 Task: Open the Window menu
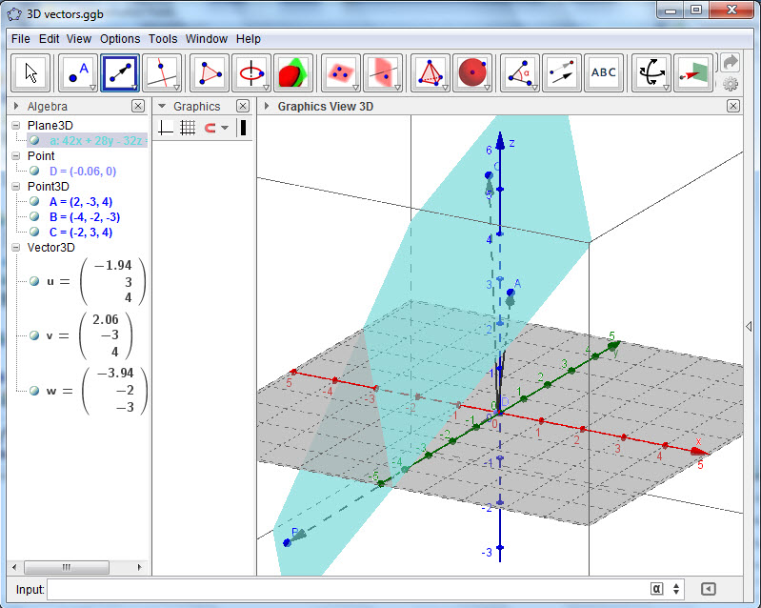[x=207, y=39]
